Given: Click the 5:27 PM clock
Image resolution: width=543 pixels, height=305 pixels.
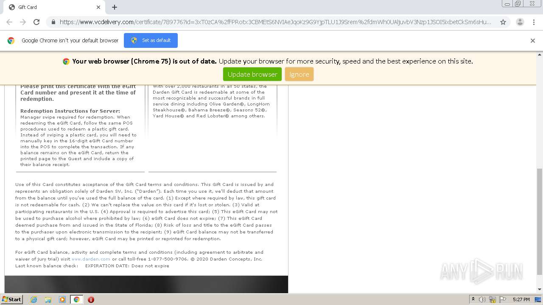Looking at the screenshot, I should 521,299.
